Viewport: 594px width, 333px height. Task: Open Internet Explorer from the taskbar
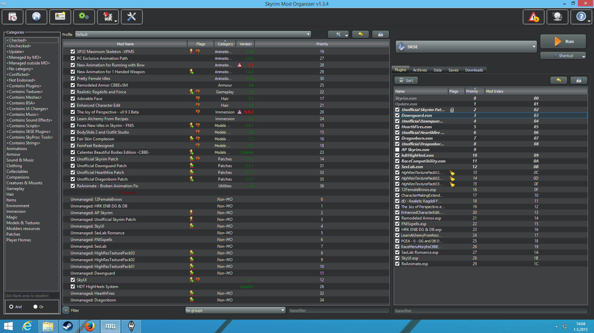[27, 326]
